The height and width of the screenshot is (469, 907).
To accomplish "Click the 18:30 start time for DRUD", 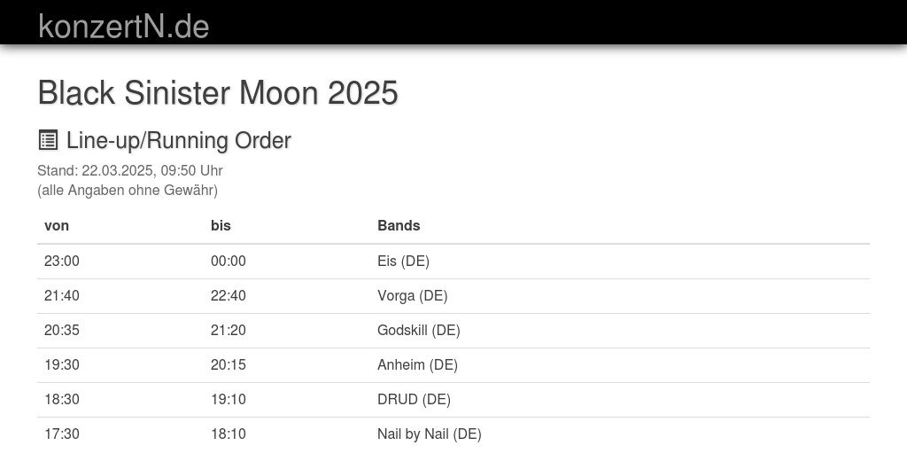I will click(62, 399).
